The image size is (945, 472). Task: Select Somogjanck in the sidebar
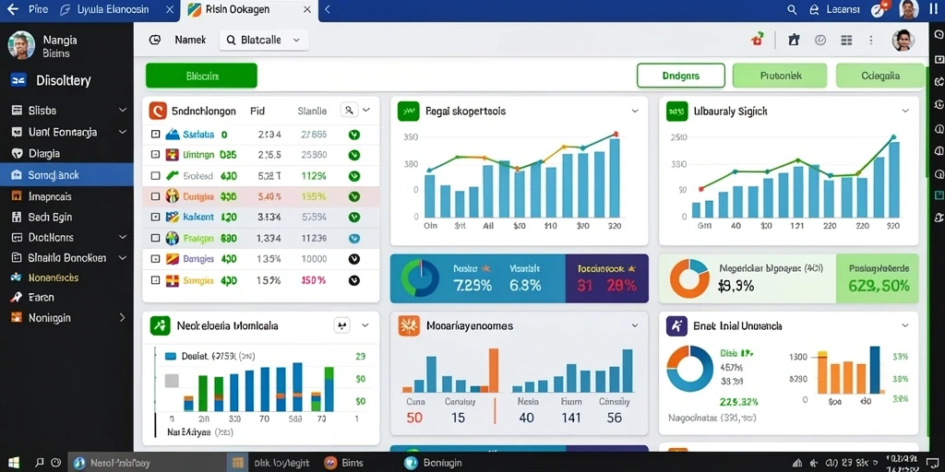click(66, 175)
